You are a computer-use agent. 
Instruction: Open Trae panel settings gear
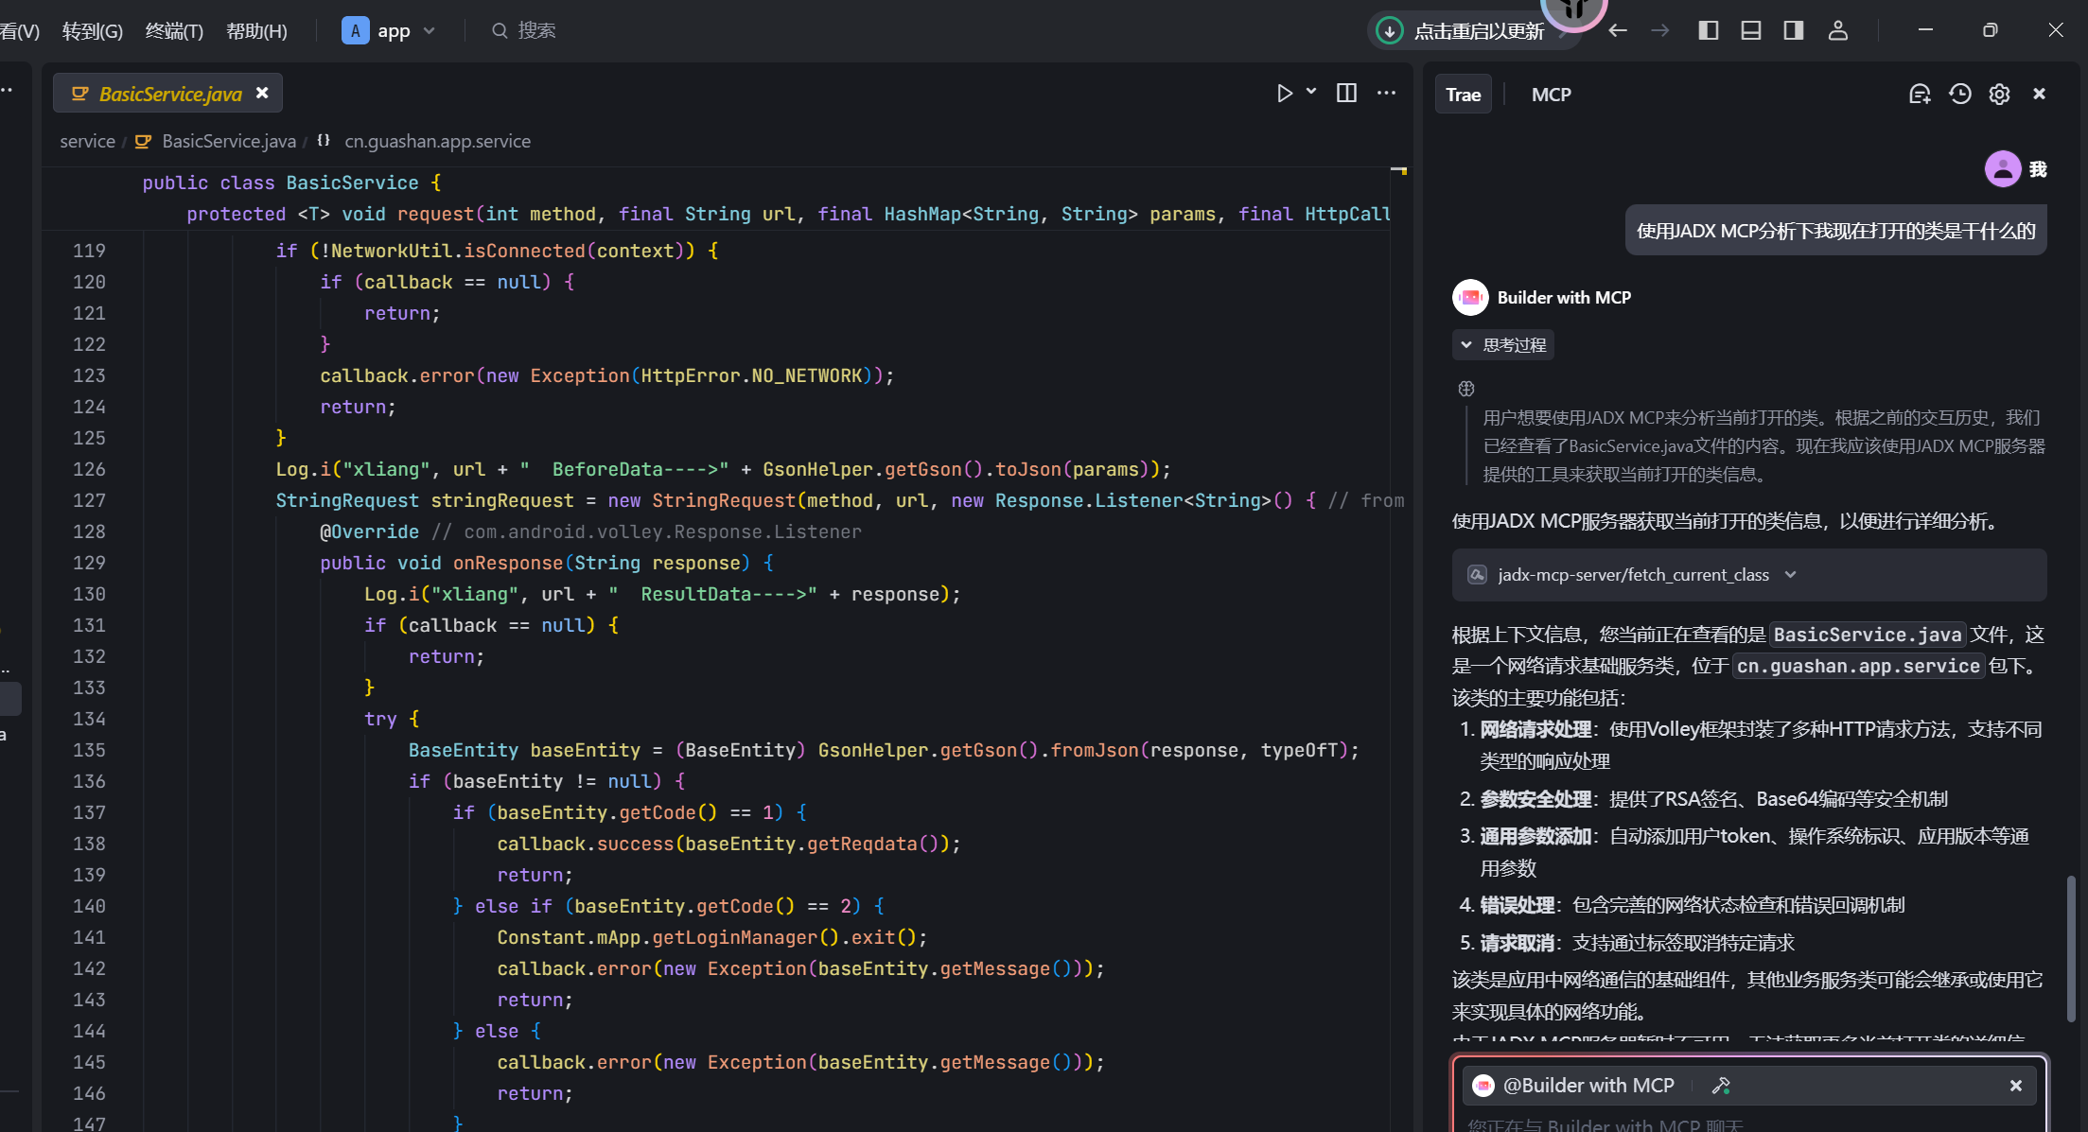tap(1999, 94)
